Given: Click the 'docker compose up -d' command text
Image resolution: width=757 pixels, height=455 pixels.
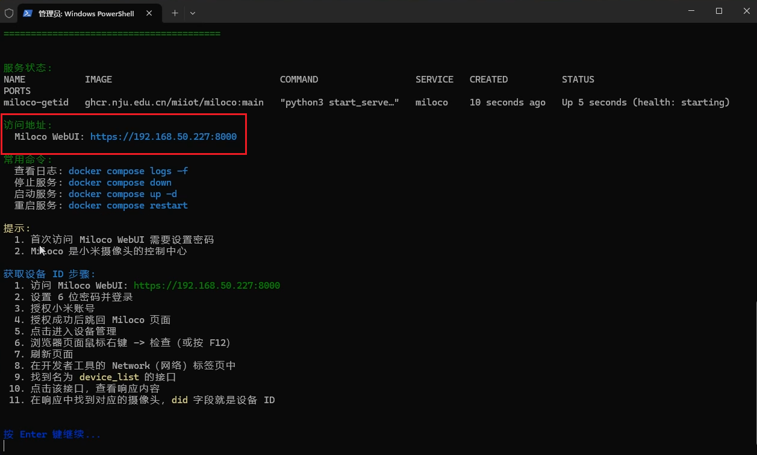Looking at the screenshot, I should point(122,194).
